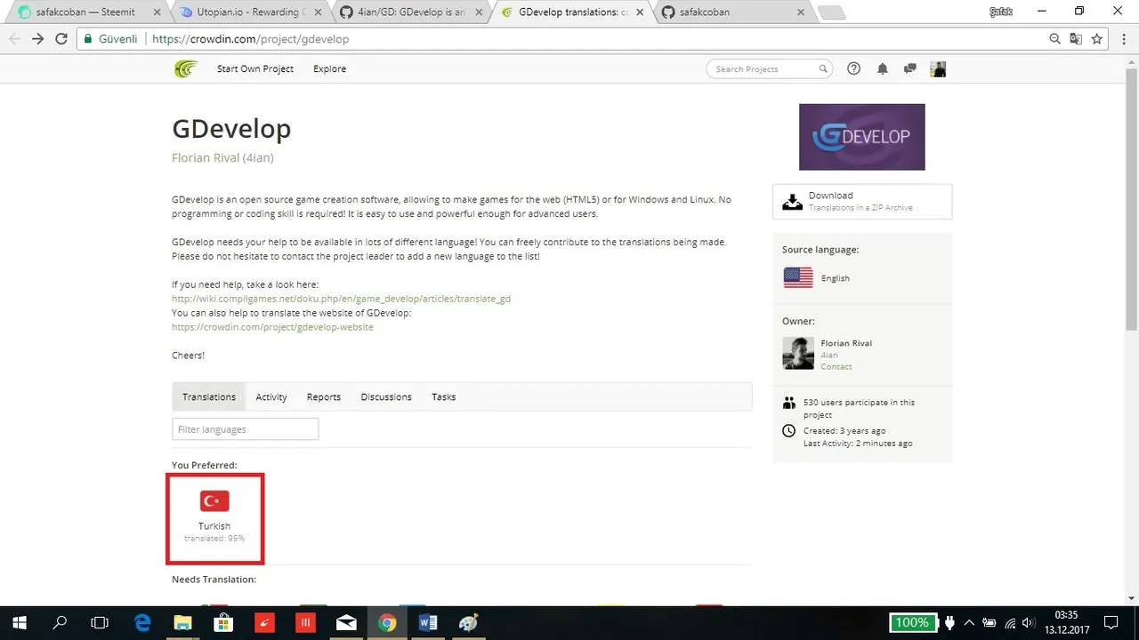Open the gdevelop-website crowdin link

[x=272, y=327]
